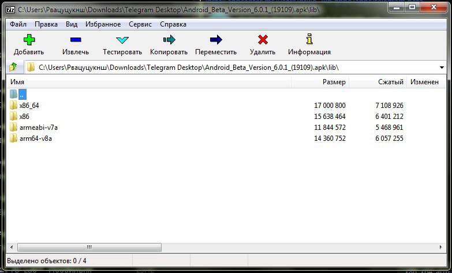The width and height of the screenshot is (452, 273).
Task: Click the x86_64 folder icon
Action: coord(13,105)
